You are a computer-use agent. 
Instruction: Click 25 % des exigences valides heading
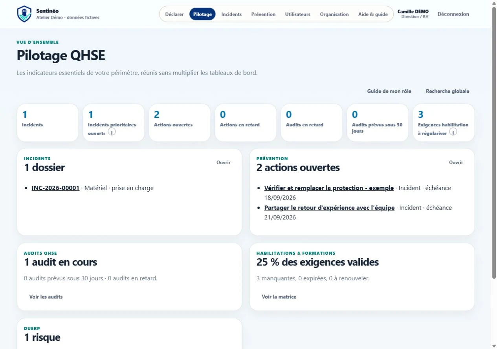click(317, 262)
